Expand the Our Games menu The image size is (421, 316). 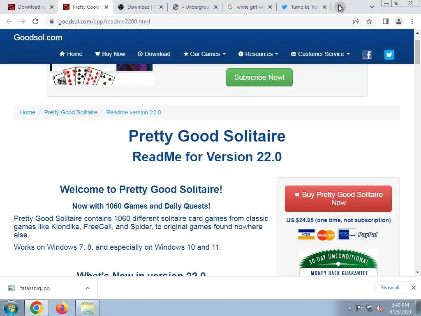pyautogui.click(x=205, y=54)
